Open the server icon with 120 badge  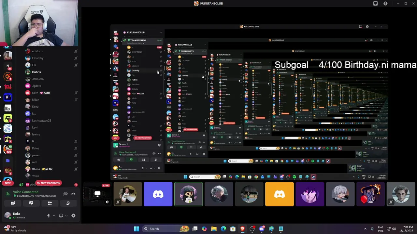pos(8,149)
